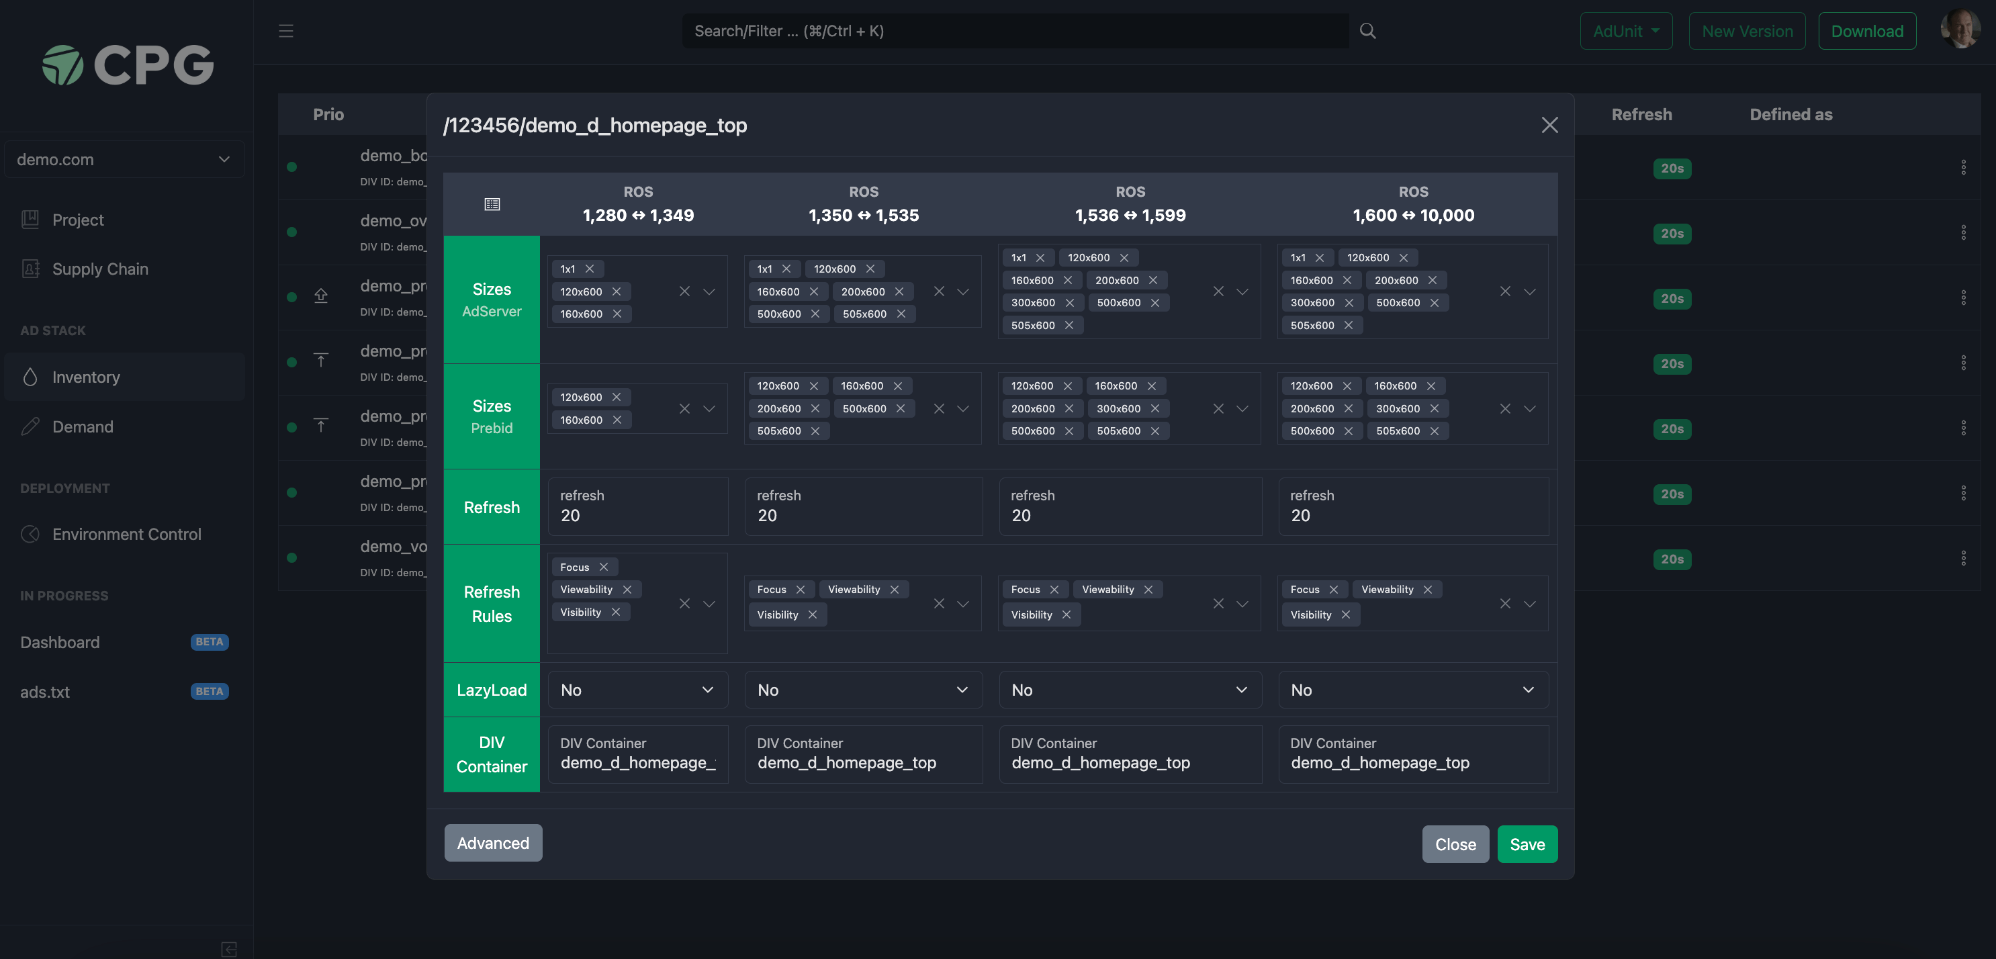The height and width of the screenshot is (959, 1996).
Task: Toggle the hamburger sidebar menu icon
Action: [x=286, y=31]
